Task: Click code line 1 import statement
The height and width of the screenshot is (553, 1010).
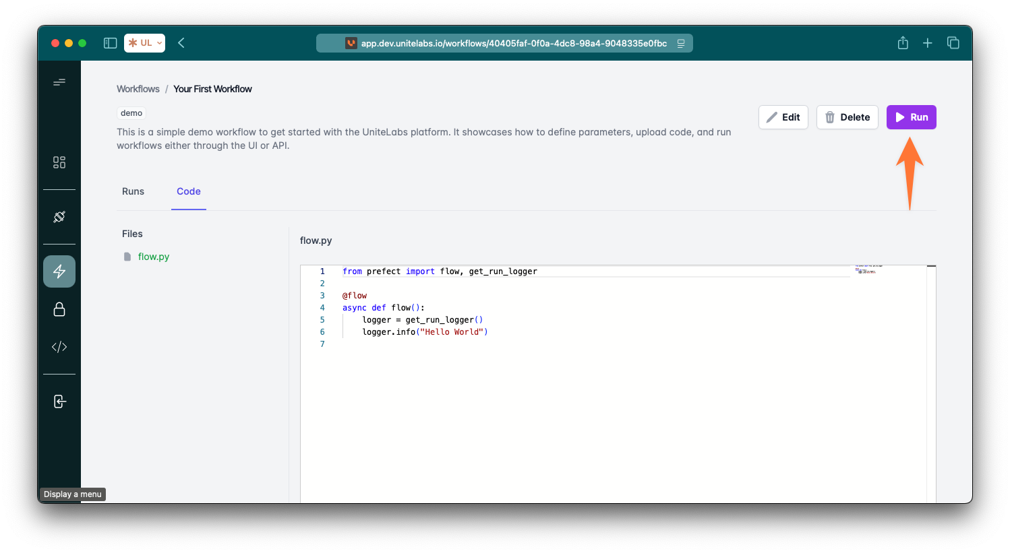Action: (x=440, y=271)
